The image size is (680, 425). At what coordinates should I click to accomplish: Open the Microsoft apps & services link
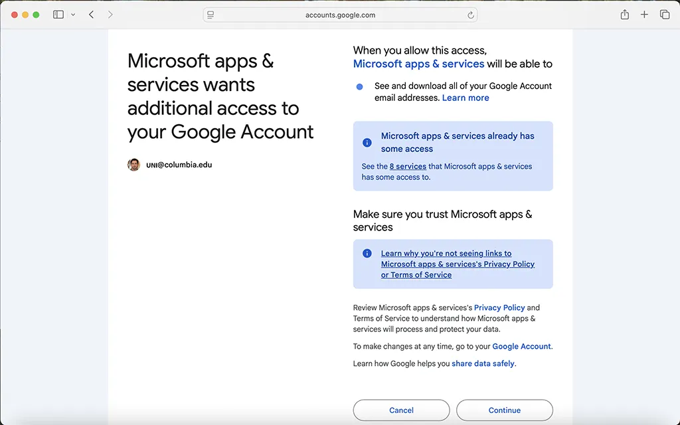[418, 64]
